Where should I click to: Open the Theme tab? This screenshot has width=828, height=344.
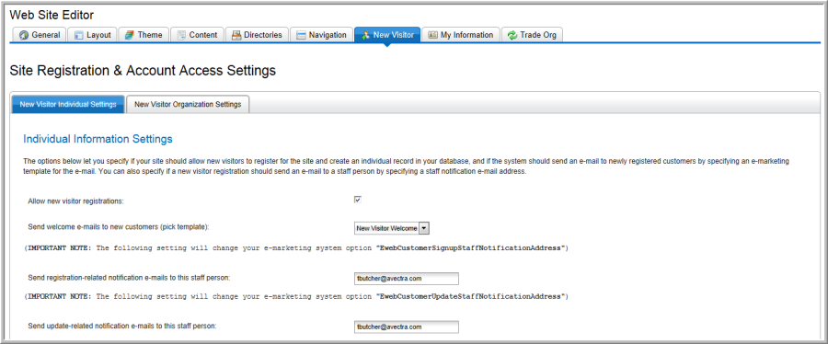[144, 35]
